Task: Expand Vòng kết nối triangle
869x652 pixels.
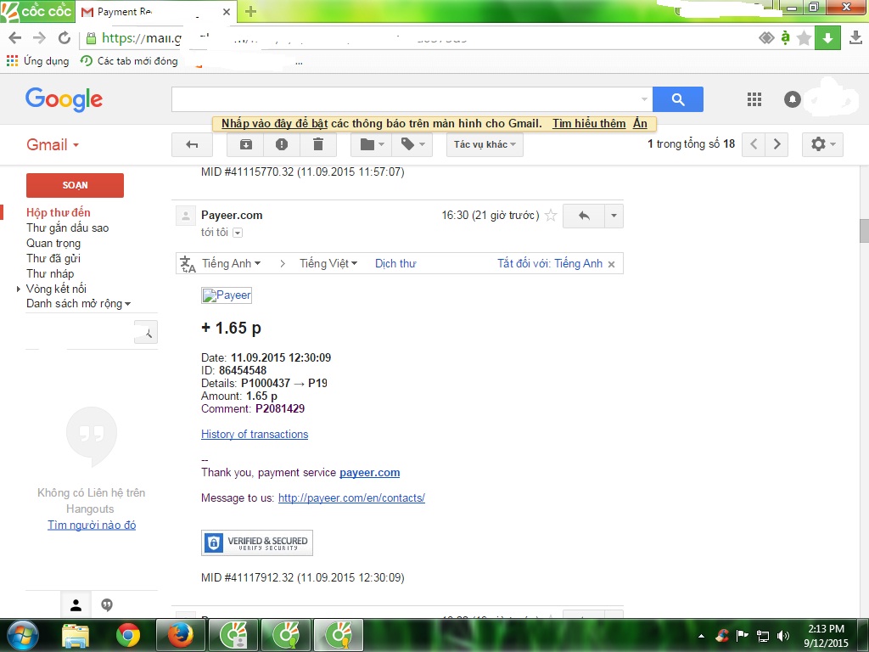Action: coord(19,289)
